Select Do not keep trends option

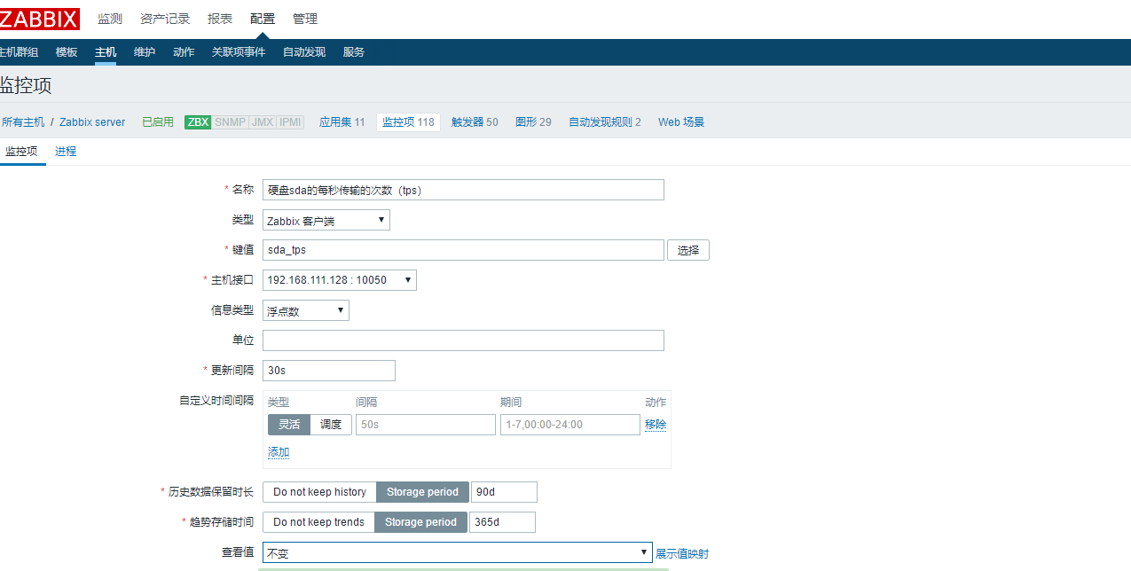[x=318, y=522]
